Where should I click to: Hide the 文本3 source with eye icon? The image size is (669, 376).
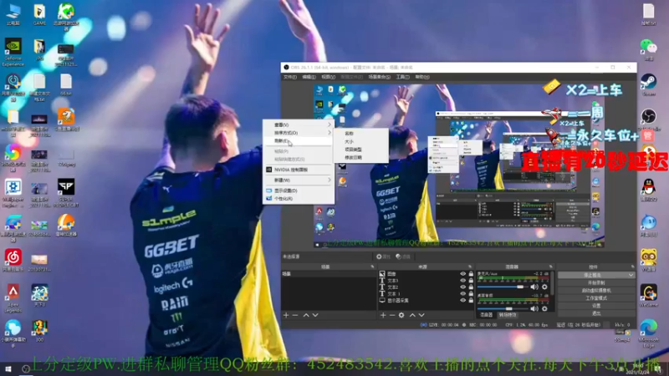[463, 281]
